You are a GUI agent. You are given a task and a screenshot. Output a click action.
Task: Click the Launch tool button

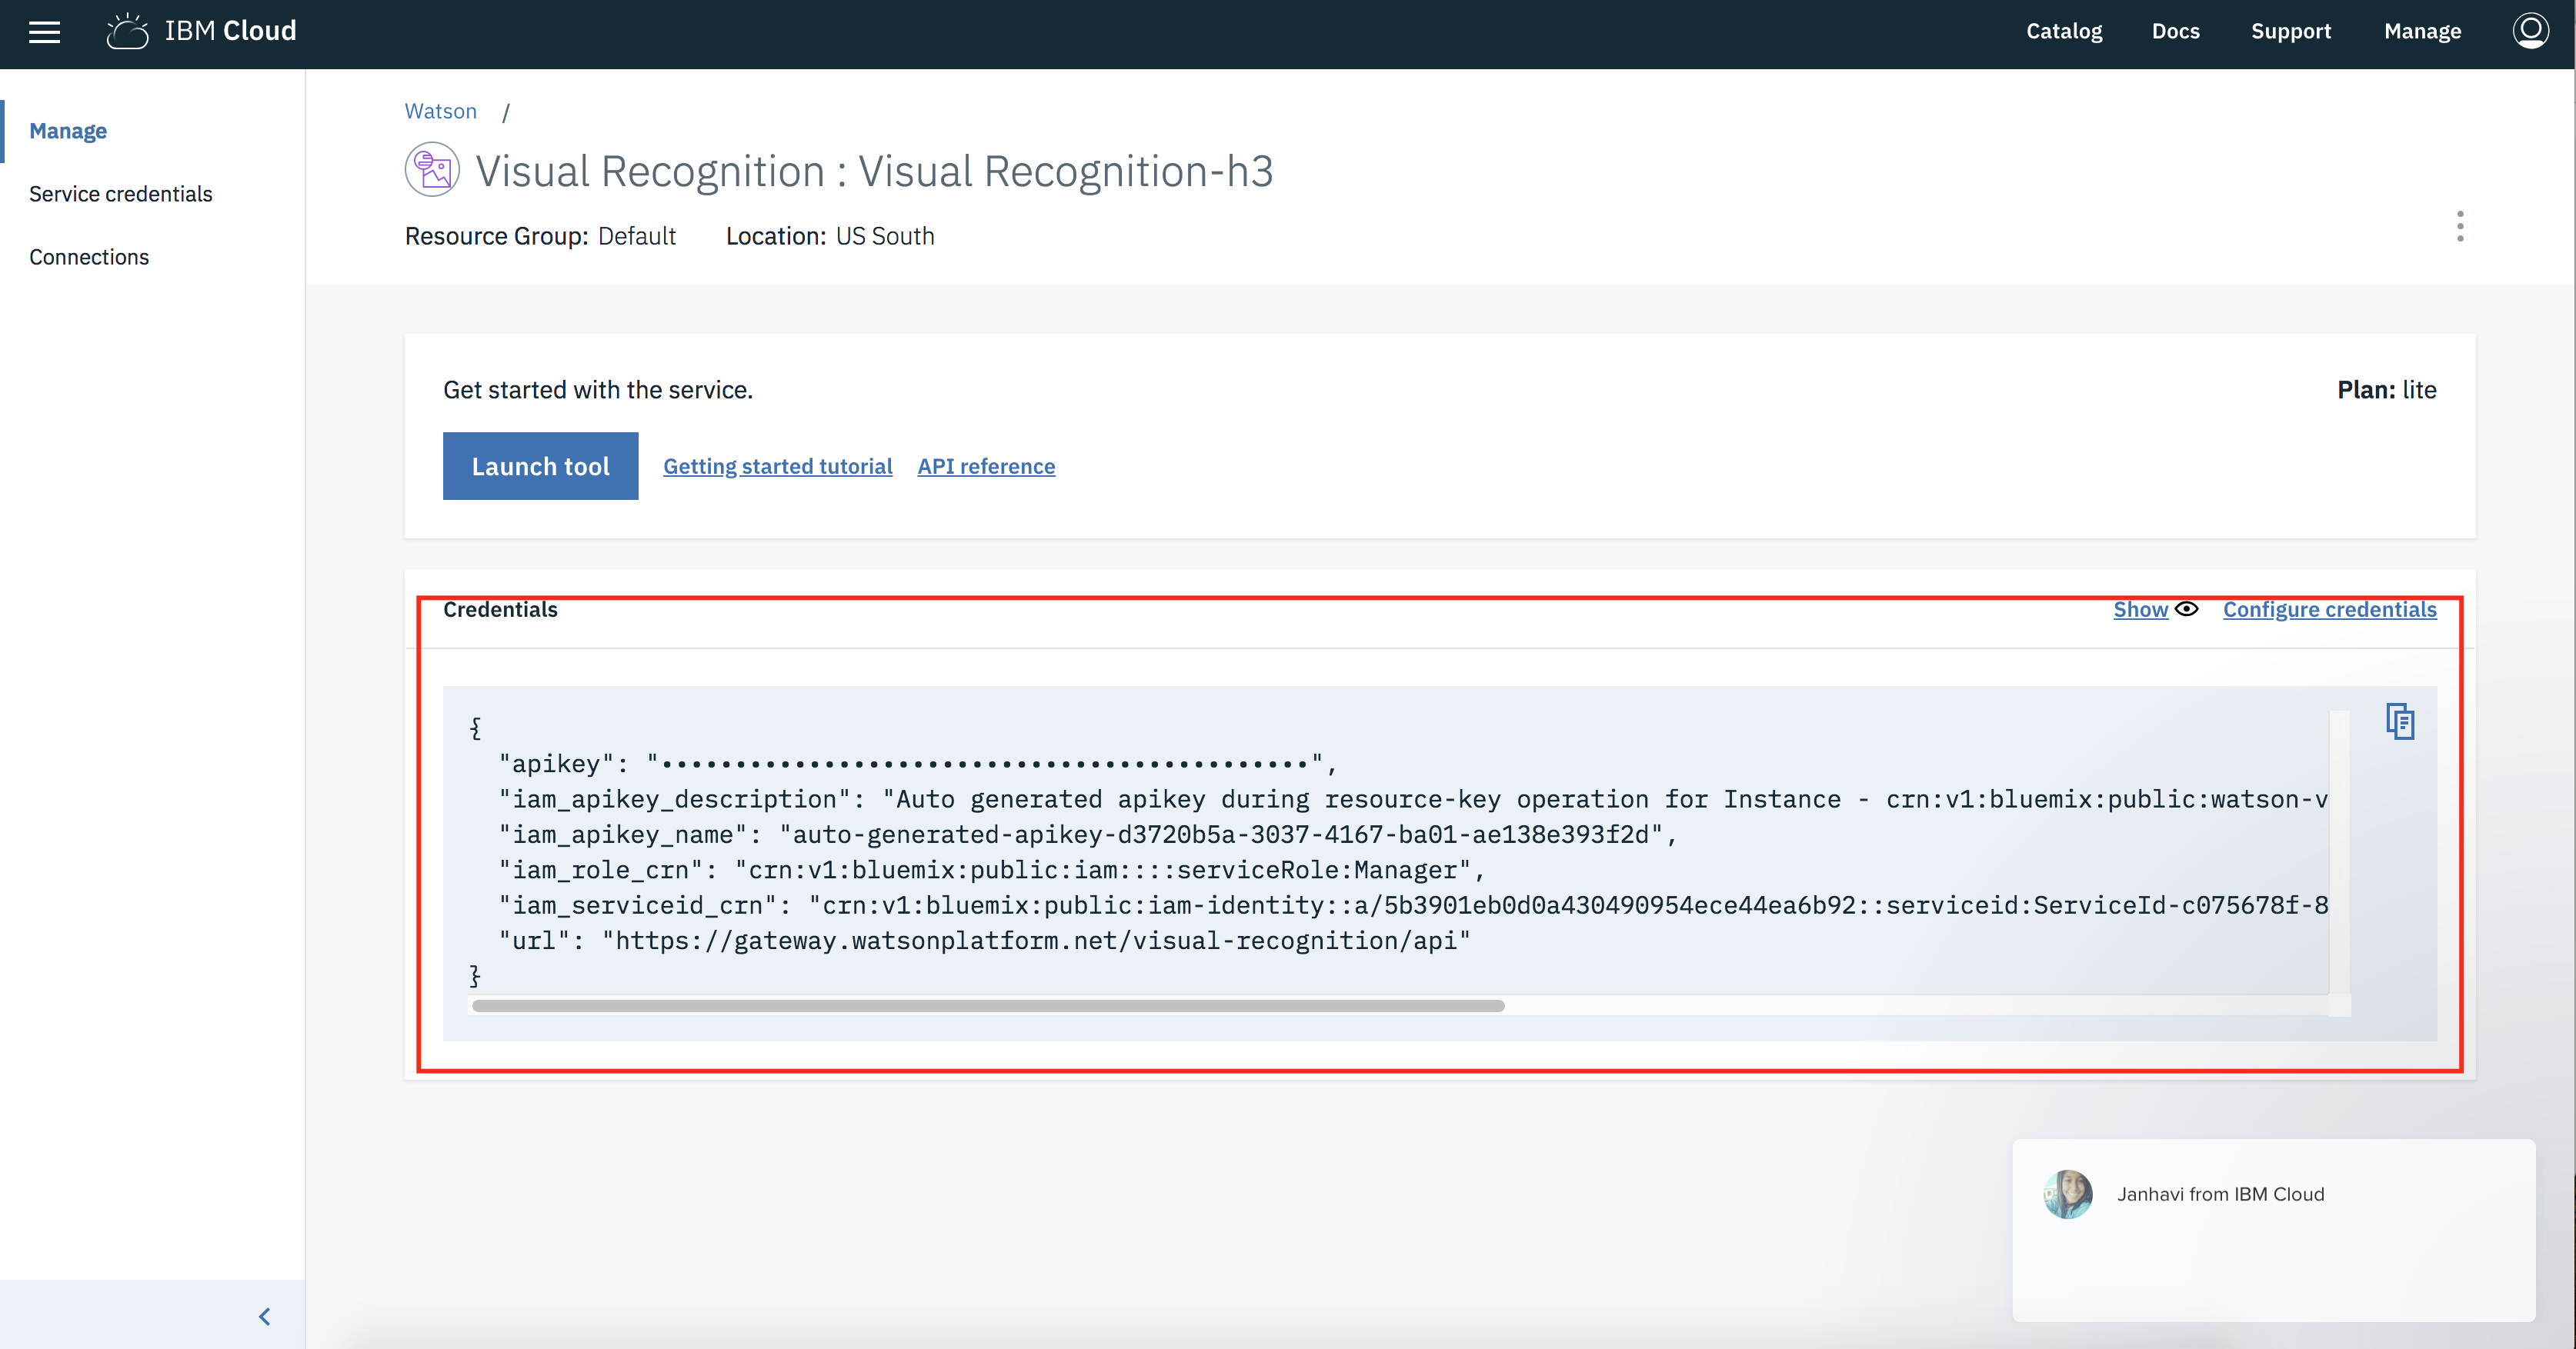(540, 465)
